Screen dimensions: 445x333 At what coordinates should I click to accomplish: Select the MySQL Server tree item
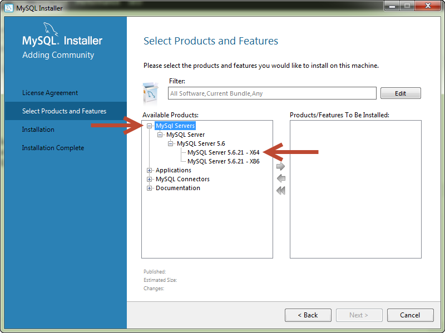tap(185, 135)
